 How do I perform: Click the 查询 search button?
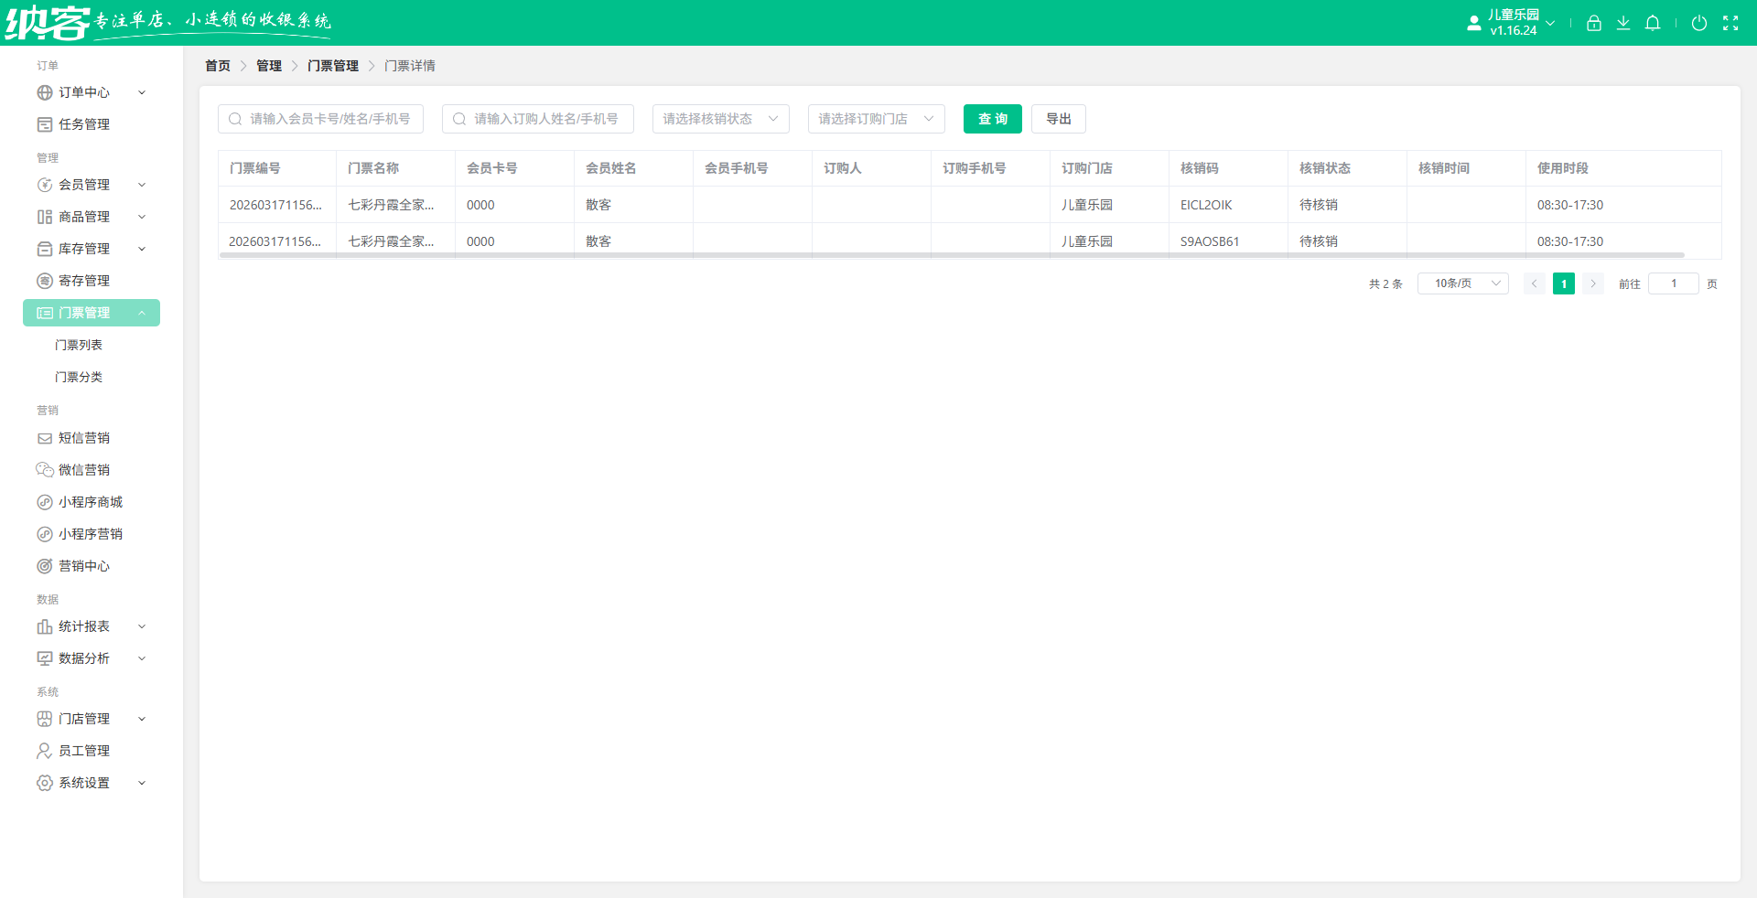(x=992, y=119)
